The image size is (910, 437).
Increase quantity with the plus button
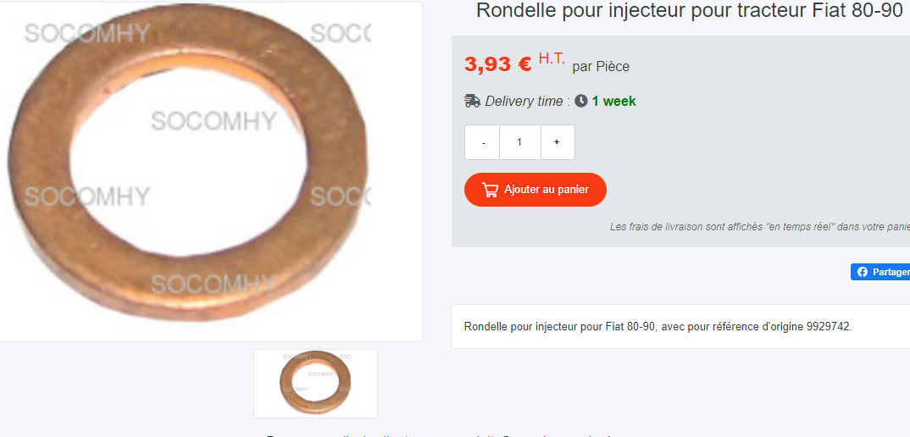click(558, 142)
